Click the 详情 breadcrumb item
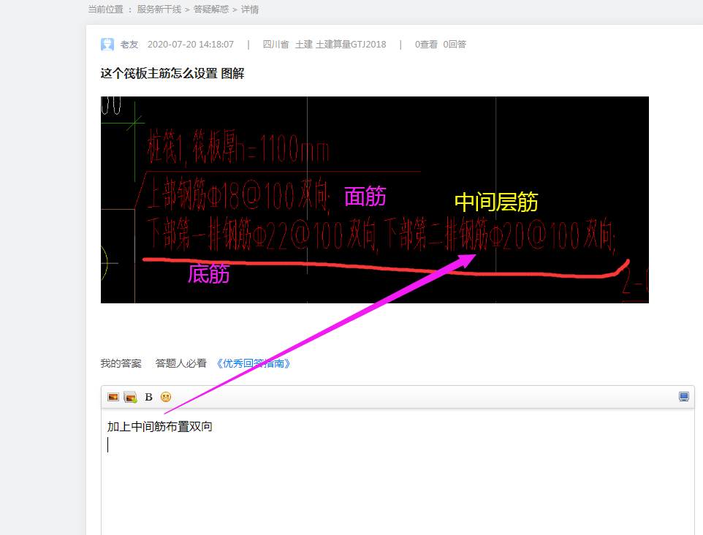The image size is (703, 535). (x=250, y=10)
